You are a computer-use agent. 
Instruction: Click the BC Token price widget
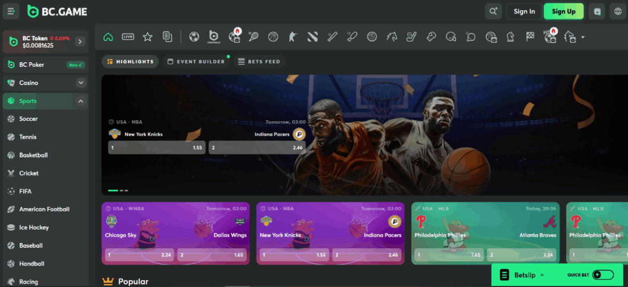coord(45,41)
